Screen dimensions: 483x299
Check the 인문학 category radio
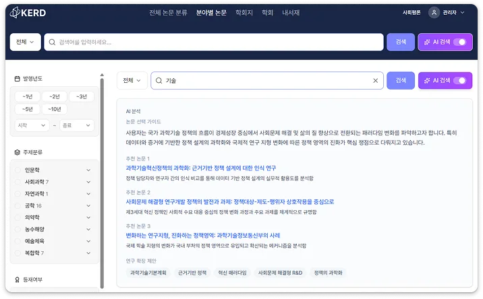coord(18,170)
